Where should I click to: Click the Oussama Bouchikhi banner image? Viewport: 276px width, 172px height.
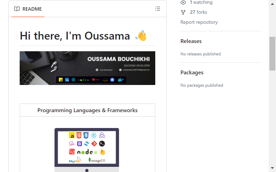[x=87, y=68]
